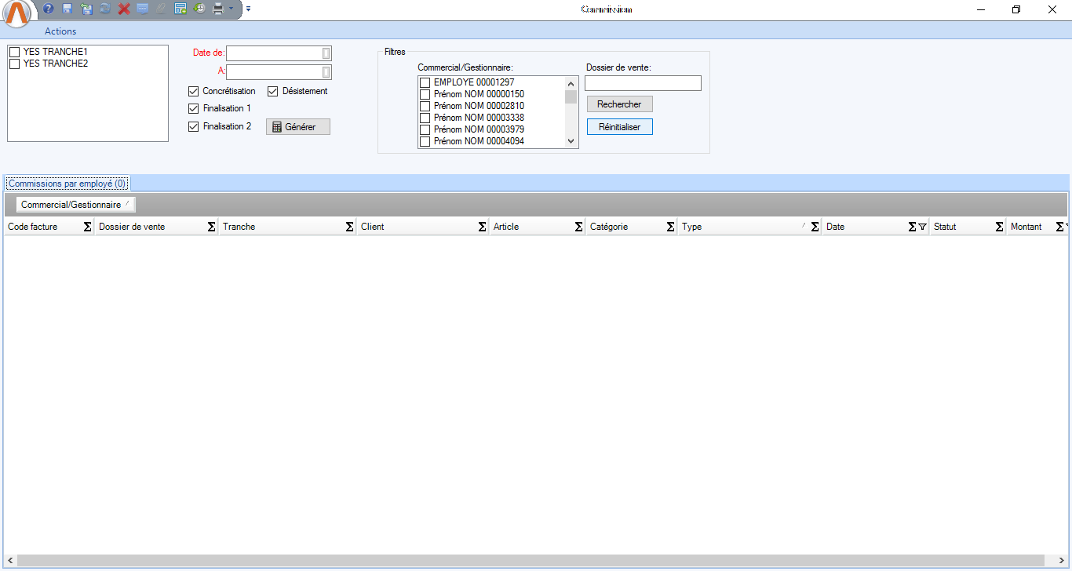
Task: Open the history clock icon
Action: pyautogui.click(x=199, y=9)
